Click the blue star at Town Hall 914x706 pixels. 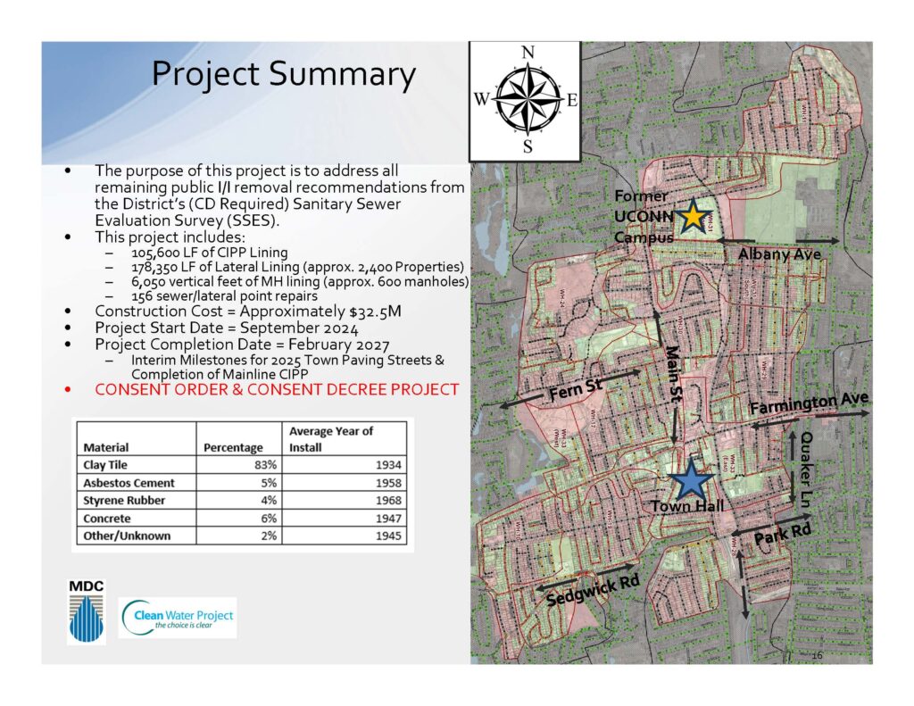[x=691, y=480]
